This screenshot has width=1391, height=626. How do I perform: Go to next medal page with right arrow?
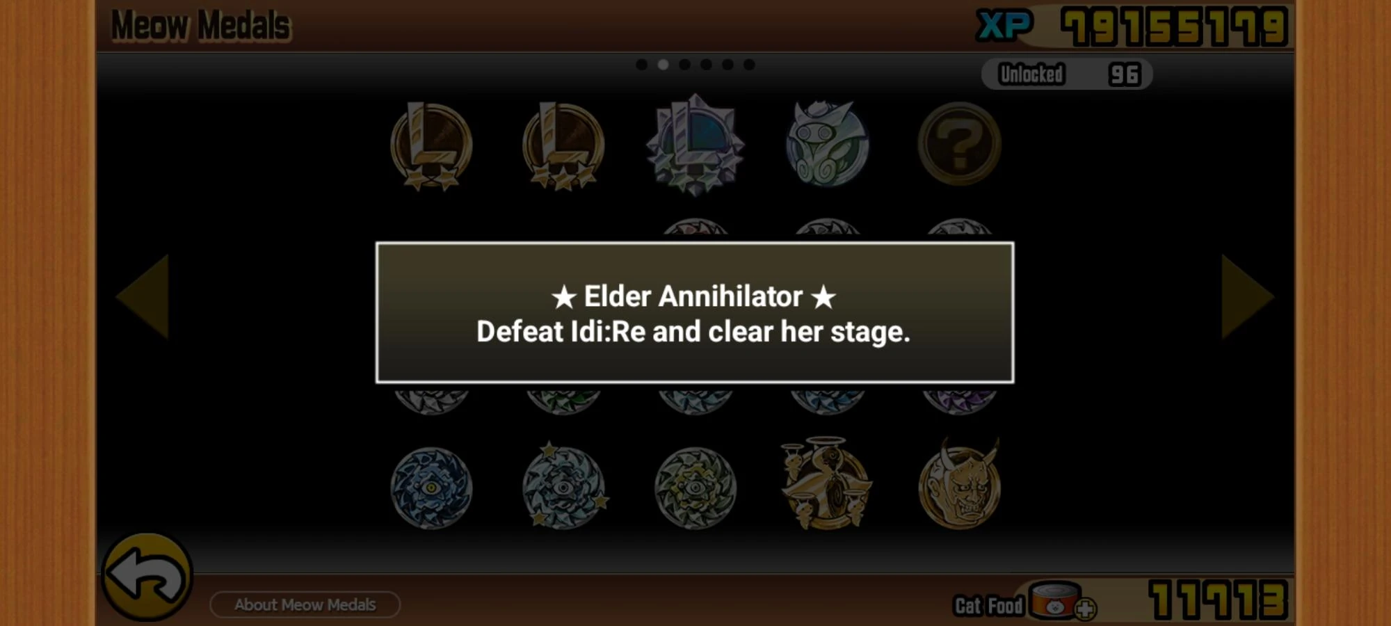[1248, 296]
